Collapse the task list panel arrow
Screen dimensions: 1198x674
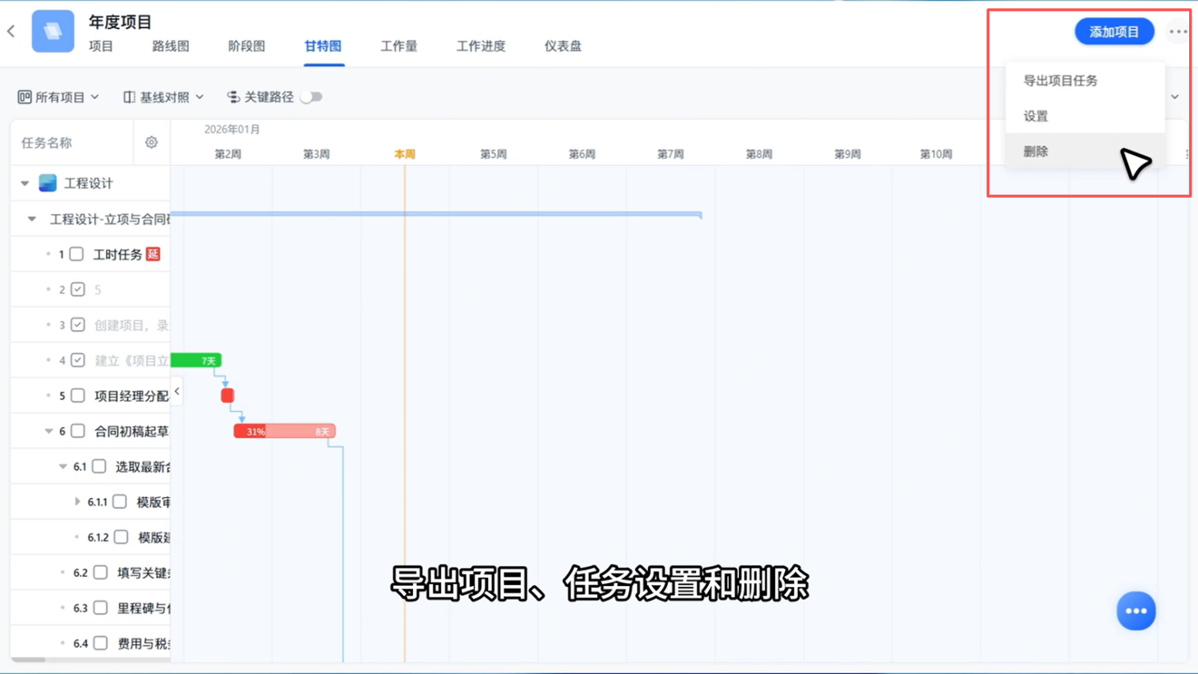(x=177, y=392)
